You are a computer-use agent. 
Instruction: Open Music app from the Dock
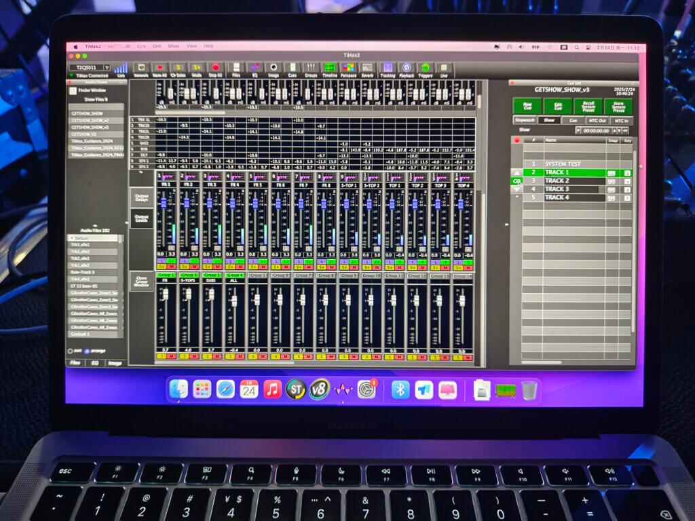click(273, 390)
